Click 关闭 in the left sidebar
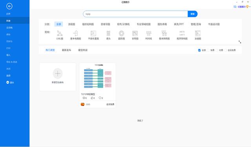The image size is (251, 147). tap(8, 69)
